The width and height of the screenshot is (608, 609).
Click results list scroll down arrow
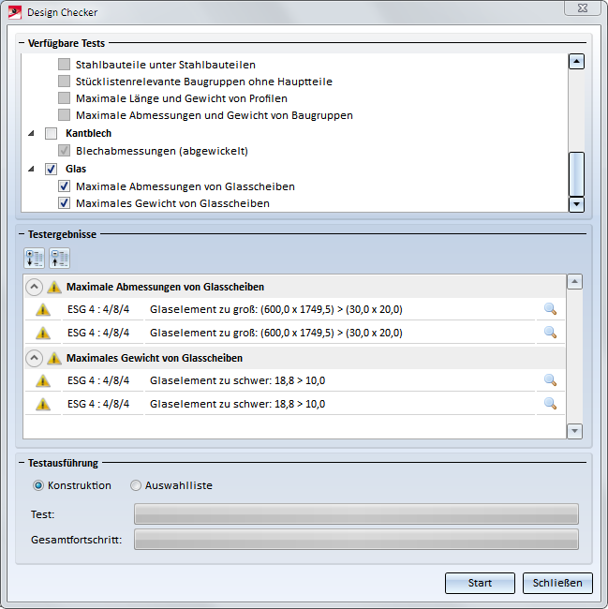coord(574,431)
